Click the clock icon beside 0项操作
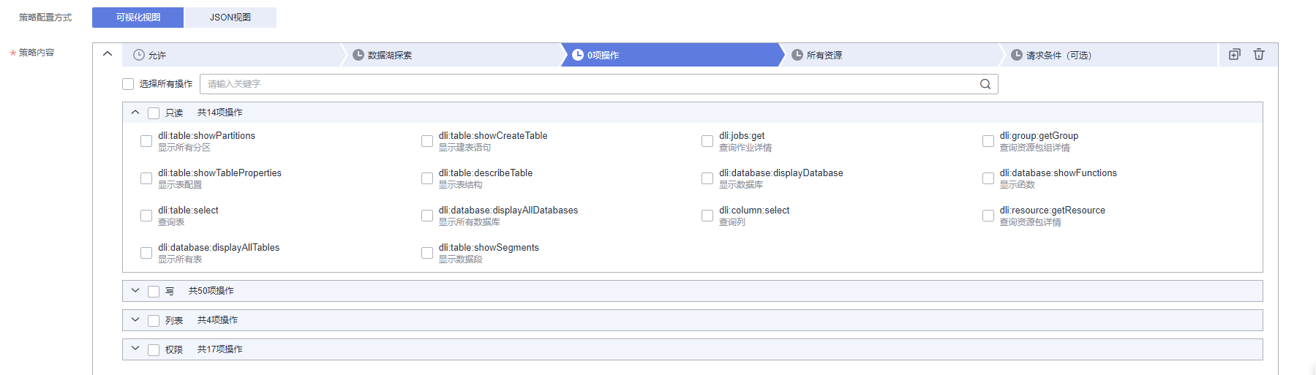This screenshot has height=375, width=1316. pyautogui.click(x=578, y=55)
